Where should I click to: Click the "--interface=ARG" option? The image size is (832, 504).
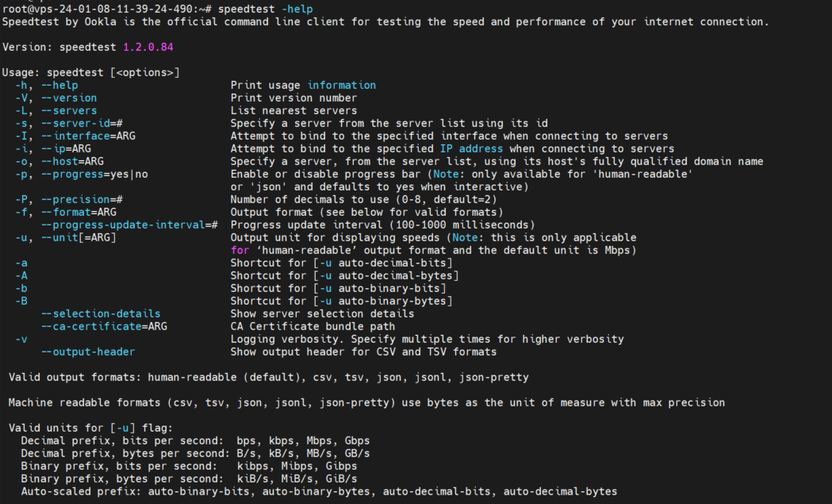(x=88, y=136)
